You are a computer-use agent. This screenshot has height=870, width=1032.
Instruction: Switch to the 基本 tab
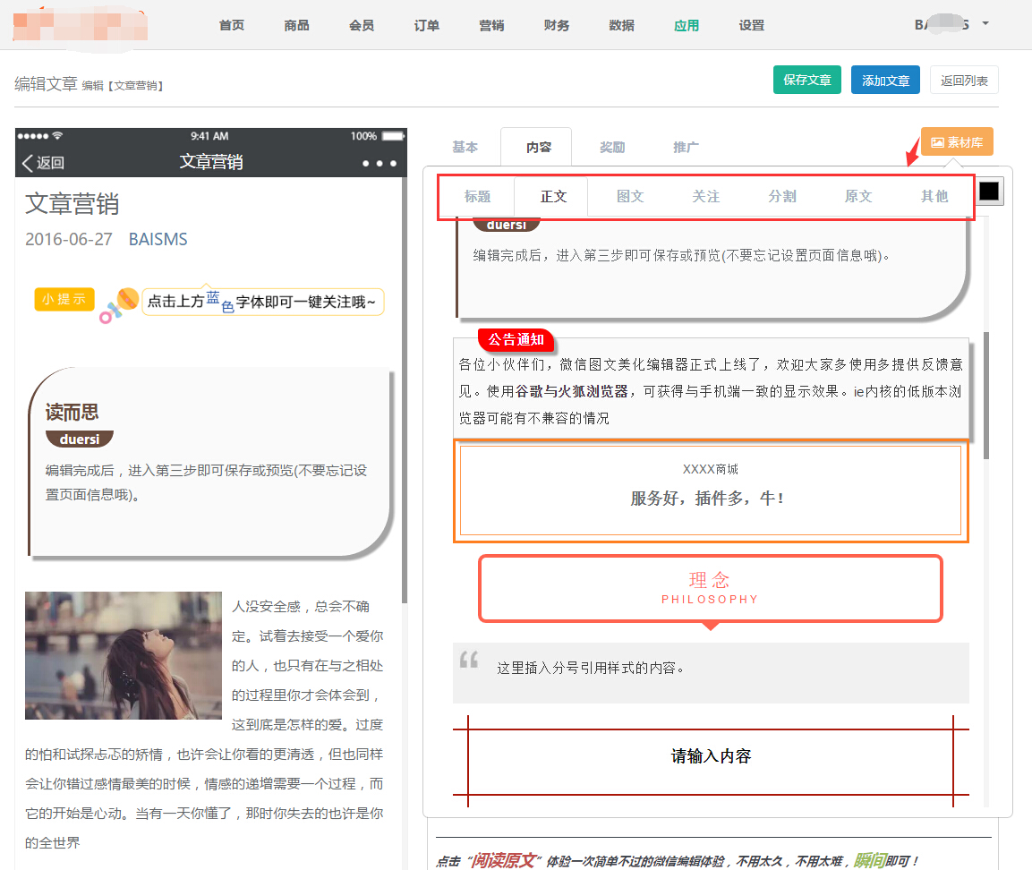click(x=465, y=148)
